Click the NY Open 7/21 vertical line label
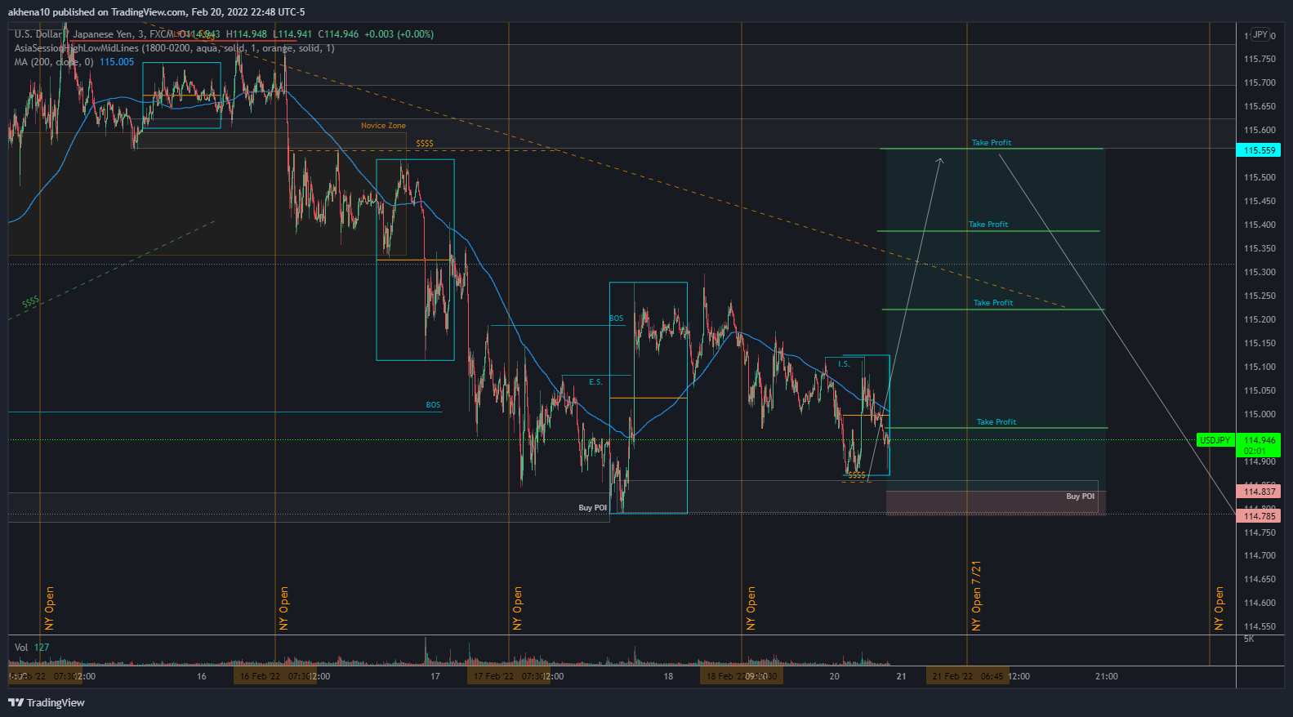Screen dimensions: 1293x717 tap(976, 595)
